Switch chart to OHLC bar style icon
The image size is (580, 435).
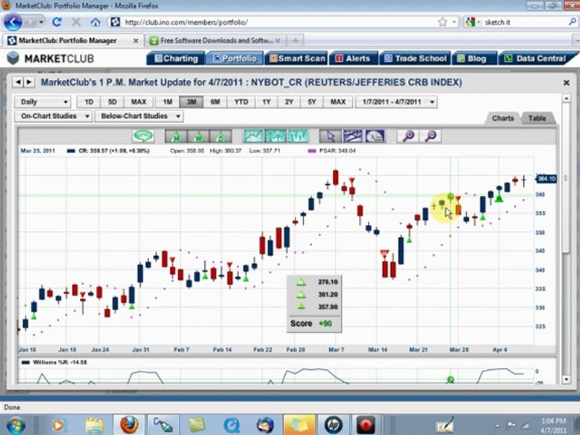click(298, 136)
